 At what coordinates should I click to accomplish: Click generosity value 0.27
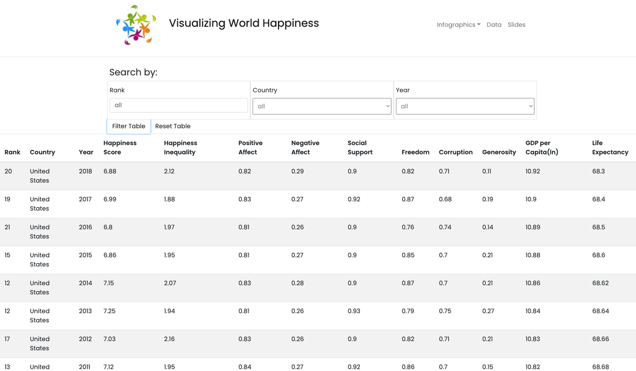(488, 311)
